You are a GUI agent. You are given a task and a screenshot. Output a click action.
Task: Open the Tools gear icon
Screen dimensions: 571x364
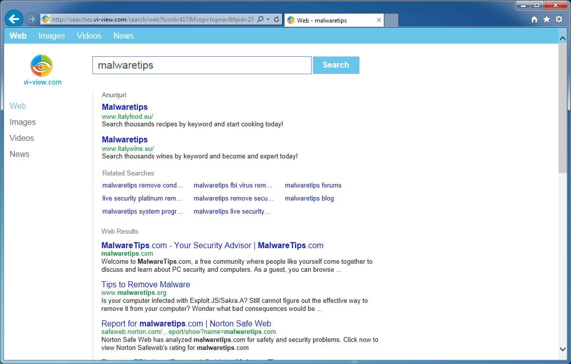(559, 20)
